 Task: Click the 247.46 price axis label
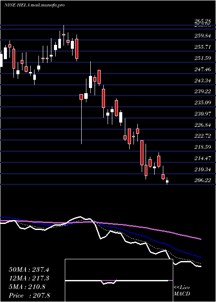tap(203, 69)
